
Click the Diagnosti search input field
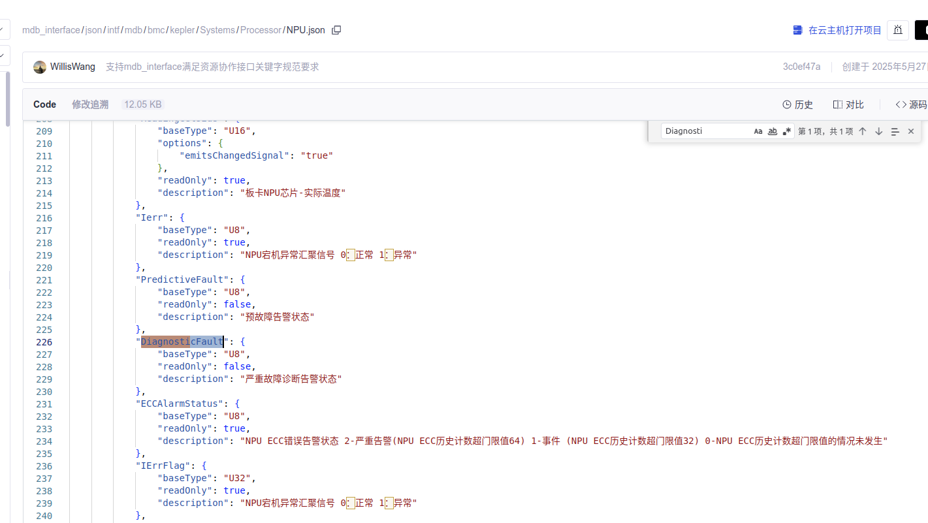(704, 131)
